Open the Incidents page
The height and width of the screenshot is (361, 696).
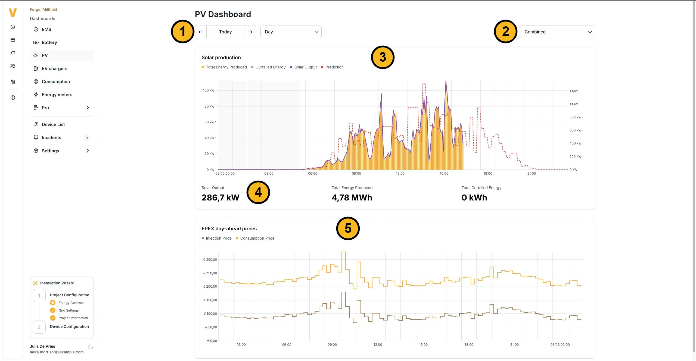[62, 137]
